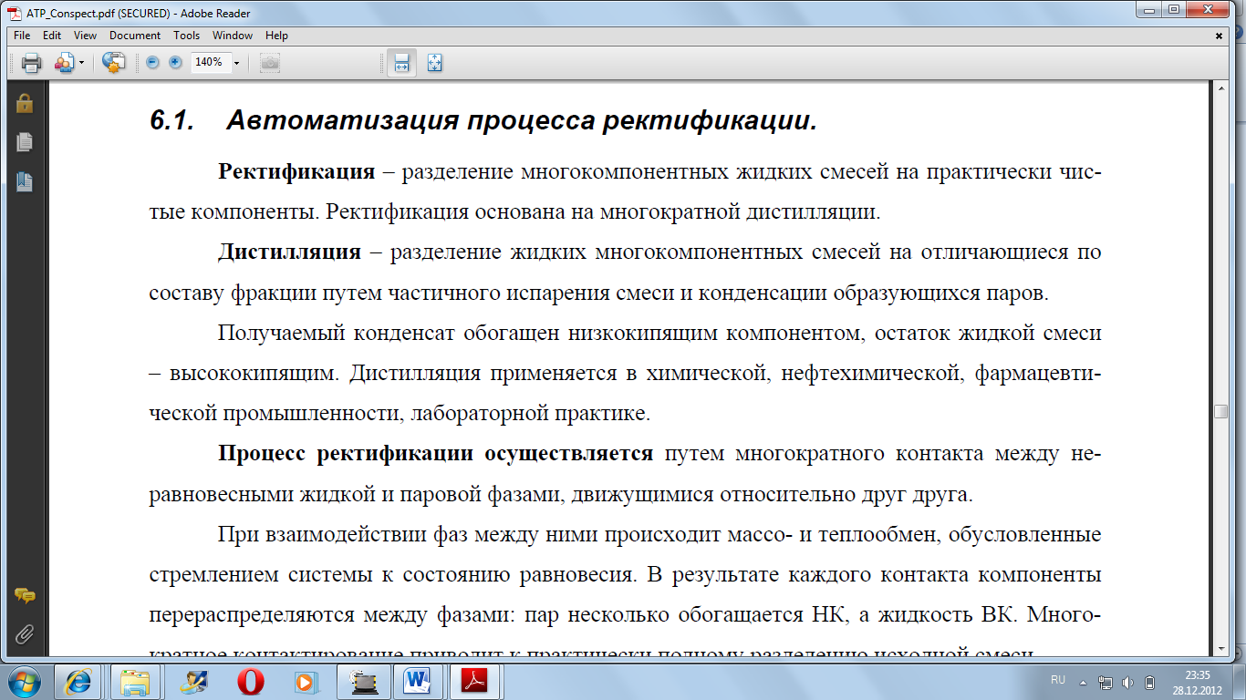This screenshot has height=700, width=1246.
Task: Click the Show desktop strip
Action: click(1239, 681)
